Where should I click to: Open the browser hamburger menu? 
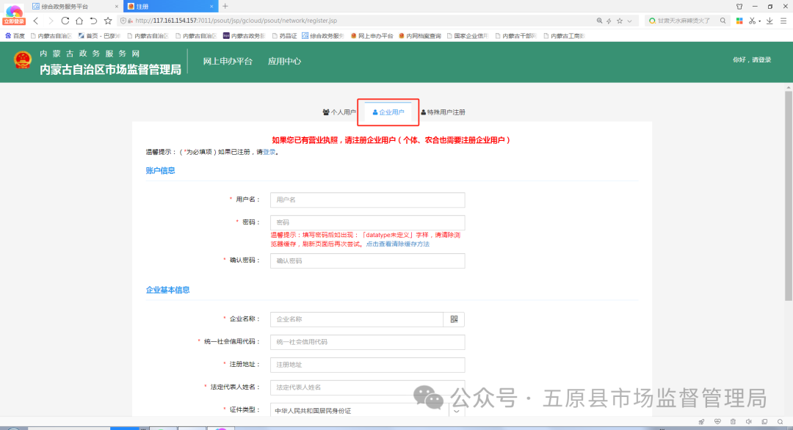pyautogui.click(x=783, y=21)
